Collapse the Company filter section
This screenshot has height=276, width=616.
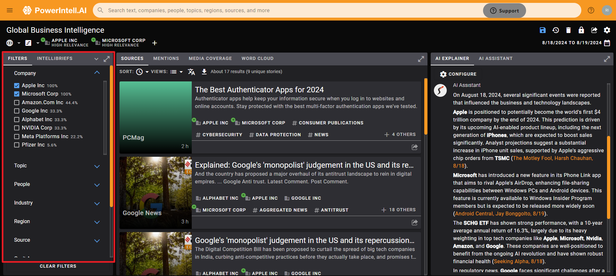97,73
